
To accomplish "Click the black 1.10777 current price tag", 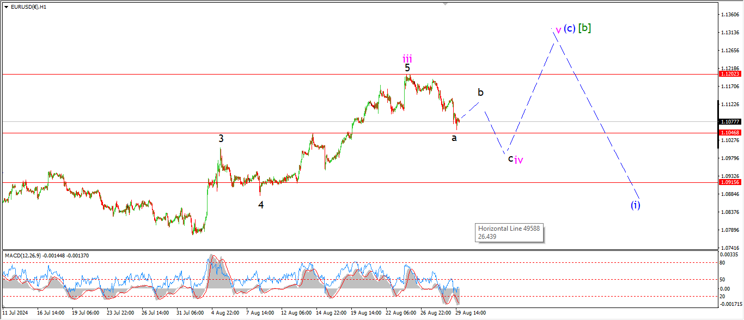I will tap(729, 122).
